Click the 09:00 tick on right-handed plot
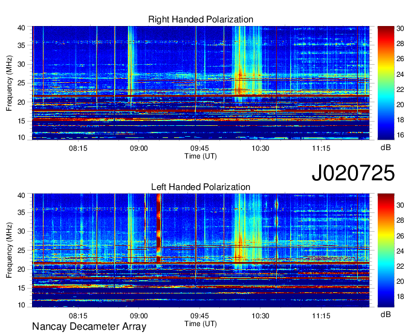This screenshot has height=334, width=411. click(x=138, y=148)
